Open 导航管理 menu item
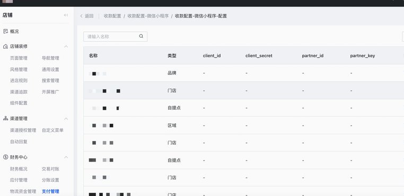This screenshot has width=404, height=196. (50, 58)
